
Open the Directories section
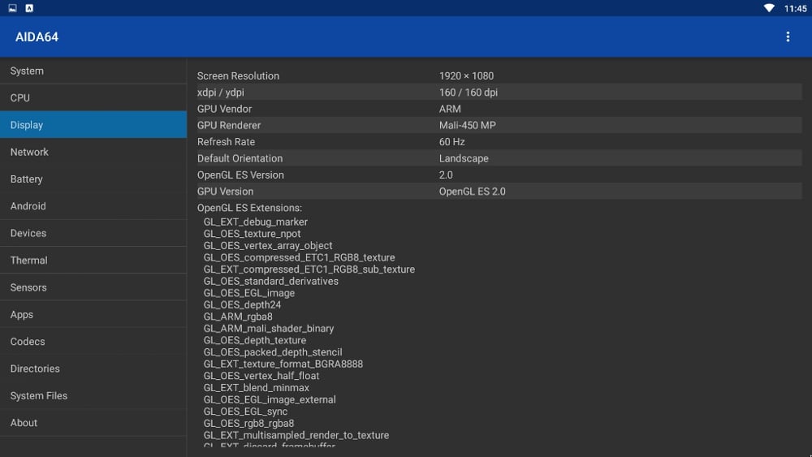click(93, 369)
